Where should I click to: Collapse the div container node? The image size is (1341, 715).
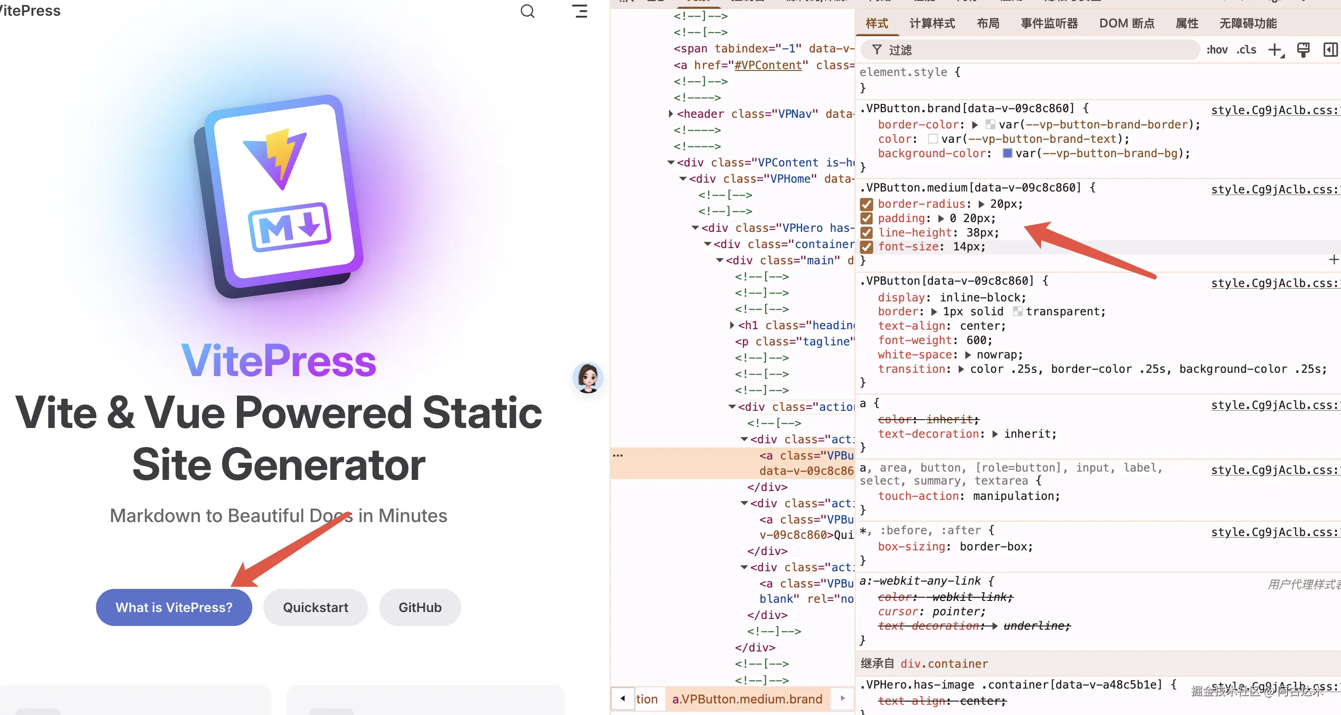708,243
